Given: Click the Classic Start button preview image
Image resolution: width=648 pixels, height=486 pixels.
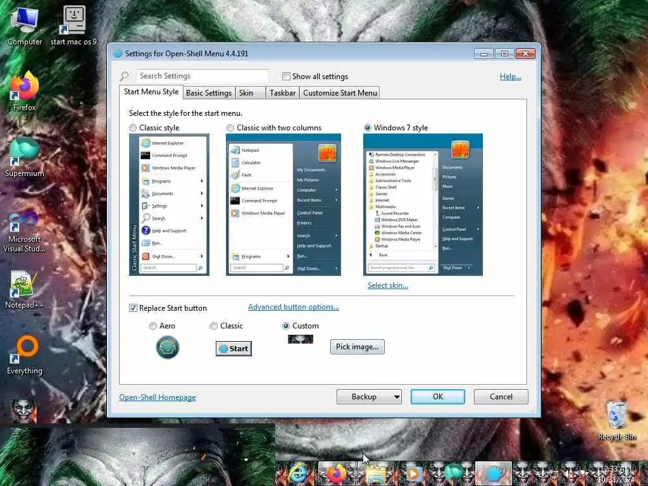Looking at the screenshot, I should tap(234, 349).
